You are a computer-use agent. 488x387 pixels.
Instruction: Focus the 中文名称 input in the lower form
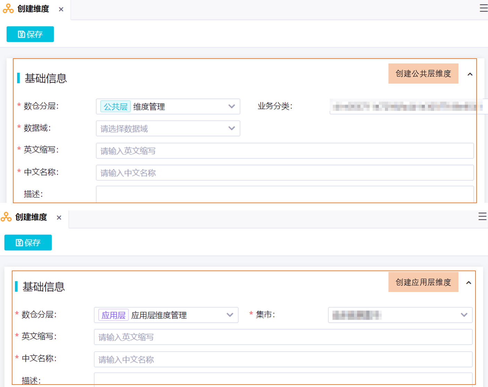point(283,359)
